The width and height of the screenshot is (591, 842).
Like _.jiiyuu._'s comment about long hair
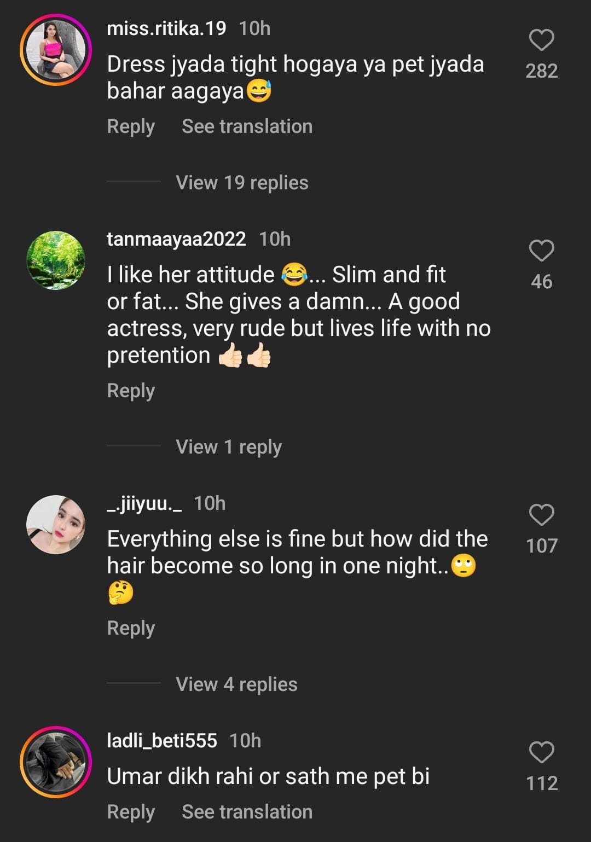coord(541,515)
